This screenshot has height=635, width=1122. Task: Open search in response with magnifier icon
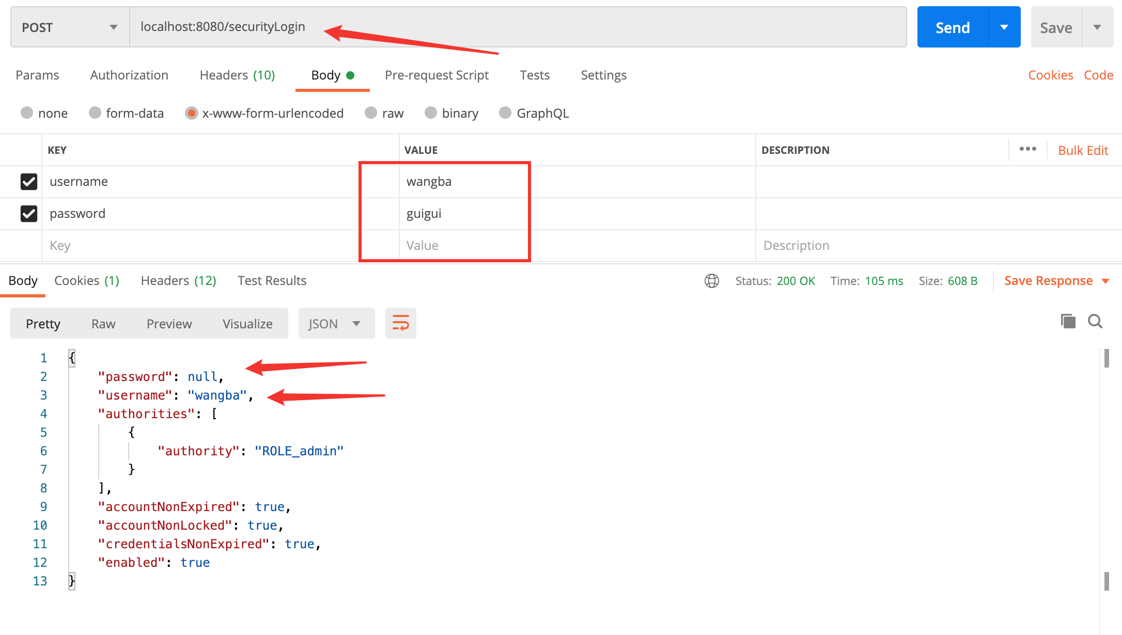click(x=1095, y=321)
